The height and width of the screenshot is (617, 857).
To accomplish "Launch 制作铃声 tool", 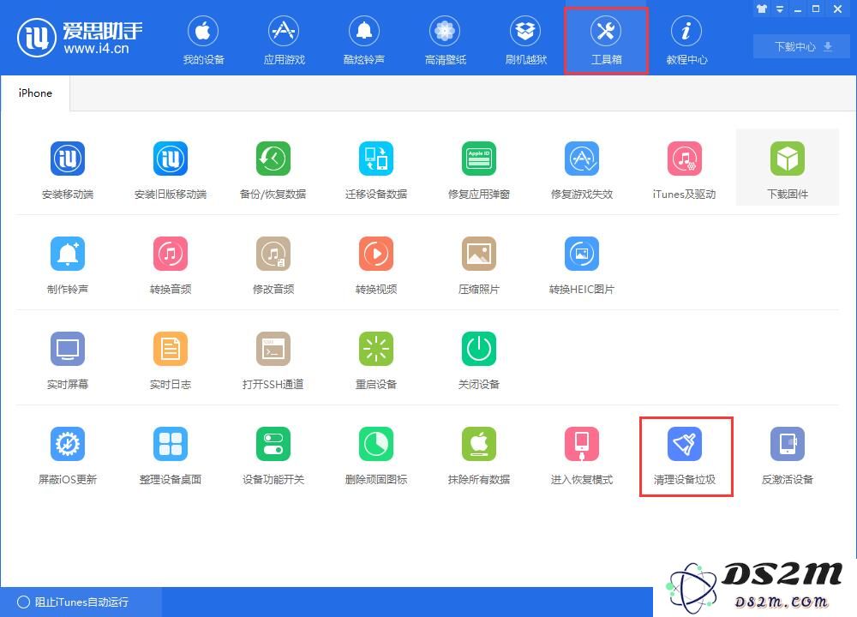I will [x=68, y=265].
